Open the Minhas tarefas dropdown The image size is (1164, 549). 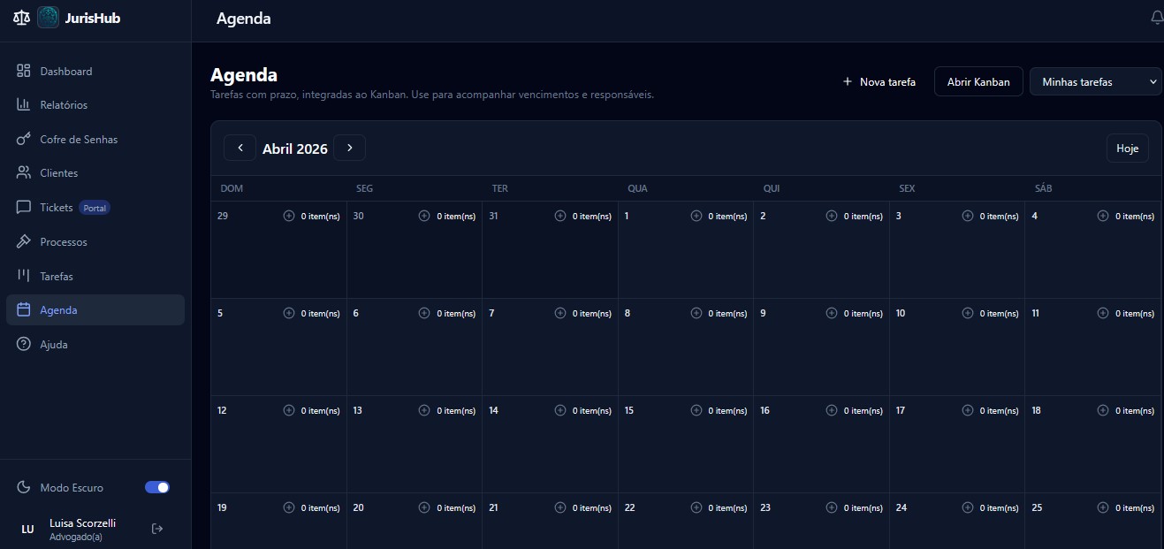point(1096,81)
